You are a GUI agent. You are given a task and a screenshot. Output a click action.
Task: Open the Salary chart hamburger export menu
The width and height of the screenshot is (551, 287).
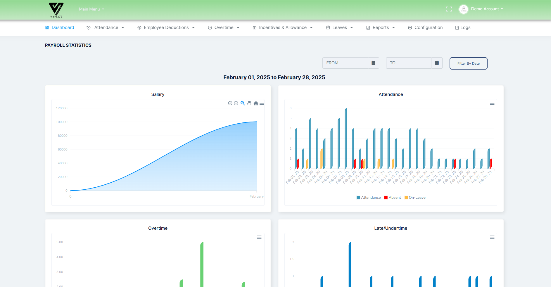point(262,103)
